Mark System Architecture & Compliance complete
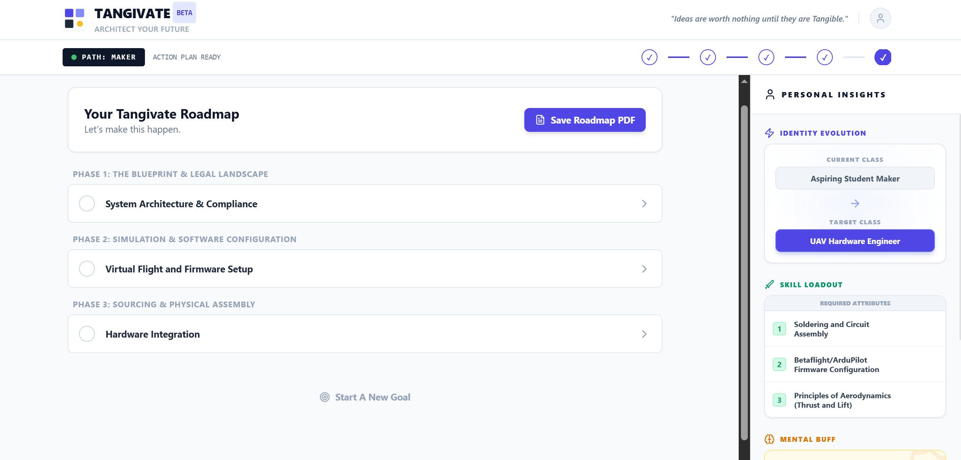The height and width of the screenshot is (460, 961). click(87, 203)
